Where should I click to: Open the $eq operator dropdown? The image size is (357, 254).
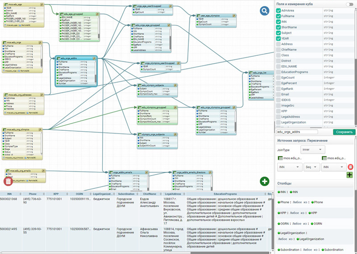[311, 167]
